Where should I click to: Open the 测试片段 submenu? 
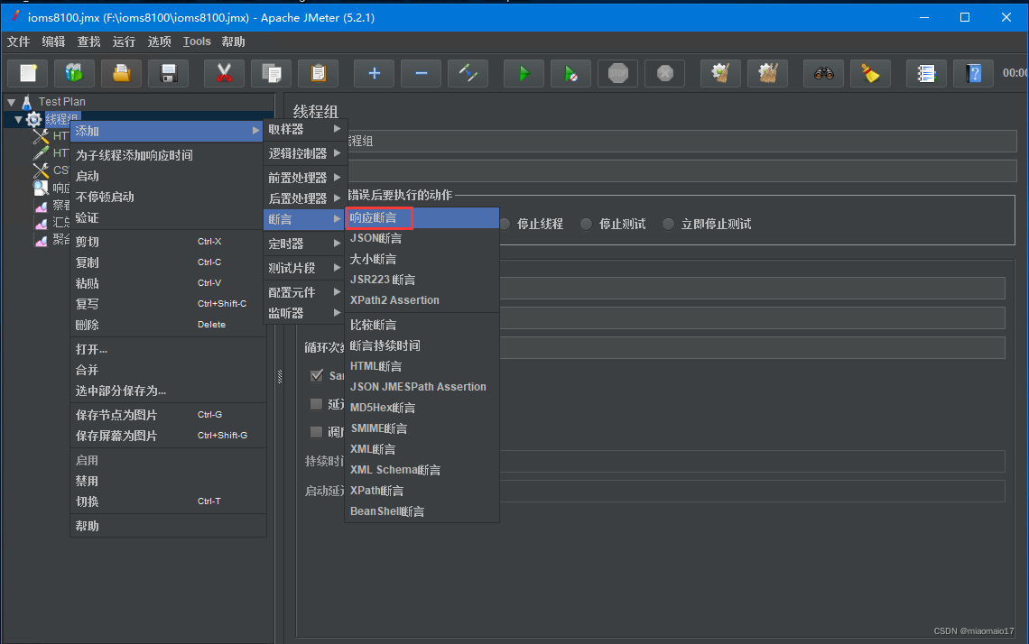(304, 268)
